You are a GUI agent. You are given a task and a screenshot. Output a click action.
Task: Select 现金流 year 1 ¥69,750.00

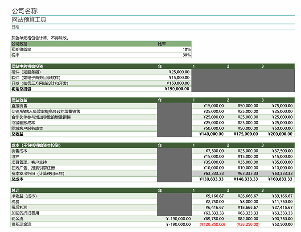pos(214,219)
